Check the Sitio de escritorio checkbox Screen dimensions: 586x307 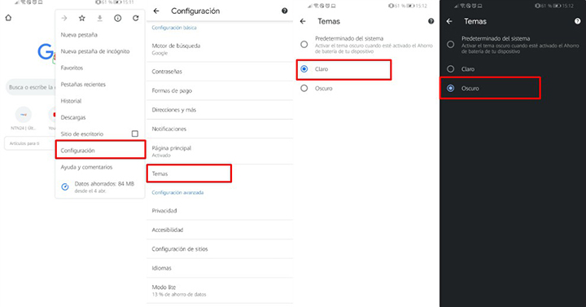(135, 134)
